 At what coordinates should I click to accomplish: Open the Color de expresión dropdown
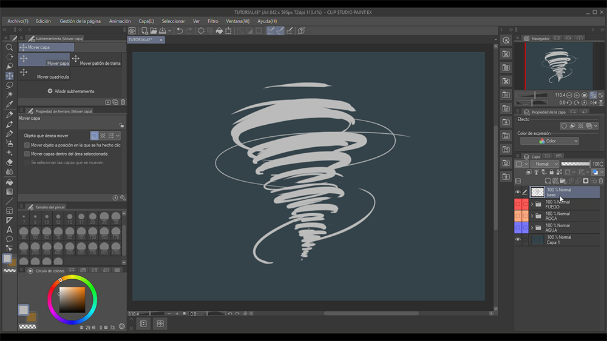(549, 141)
